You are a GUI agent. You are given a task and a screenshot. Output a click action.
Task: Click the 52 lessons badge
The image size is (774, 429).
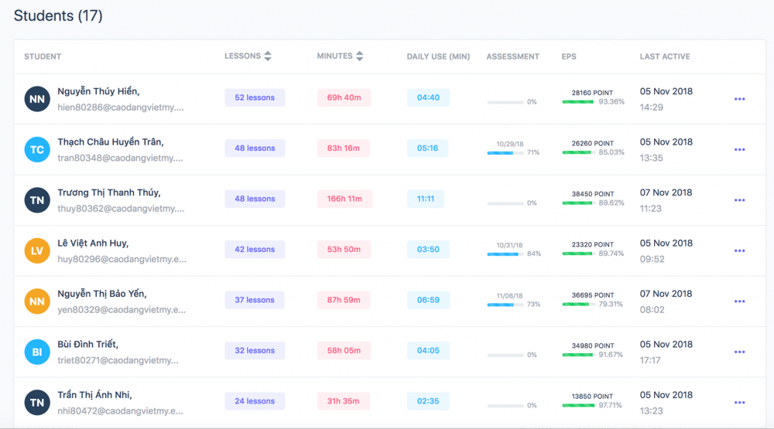tap(255, 97)
